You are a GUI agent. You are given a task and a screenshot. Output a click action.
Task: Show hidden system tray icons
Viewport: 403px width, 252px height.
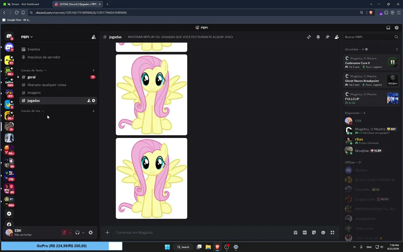point(354,247)
